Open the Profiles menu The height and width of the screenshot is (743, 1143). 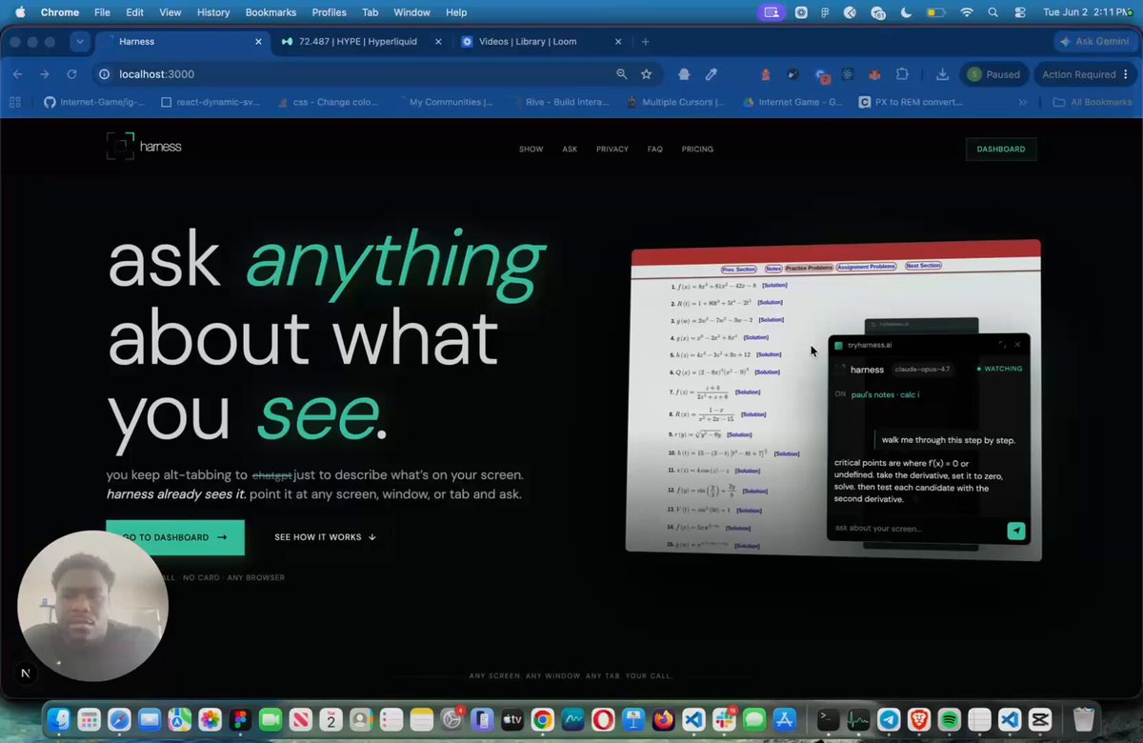[330, 12]
